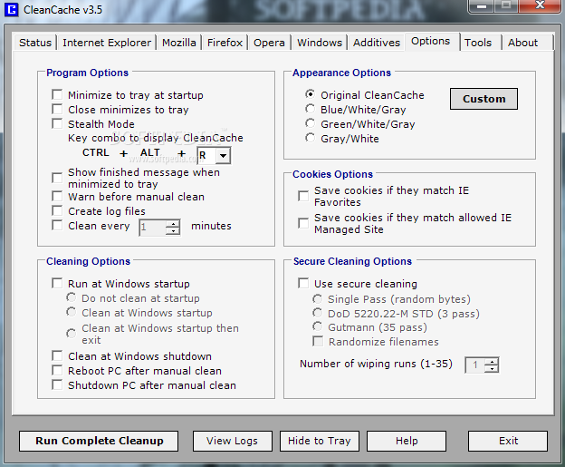Decrease the number of wiping runs
Viewport: 565px width, 467px height.
492,369
